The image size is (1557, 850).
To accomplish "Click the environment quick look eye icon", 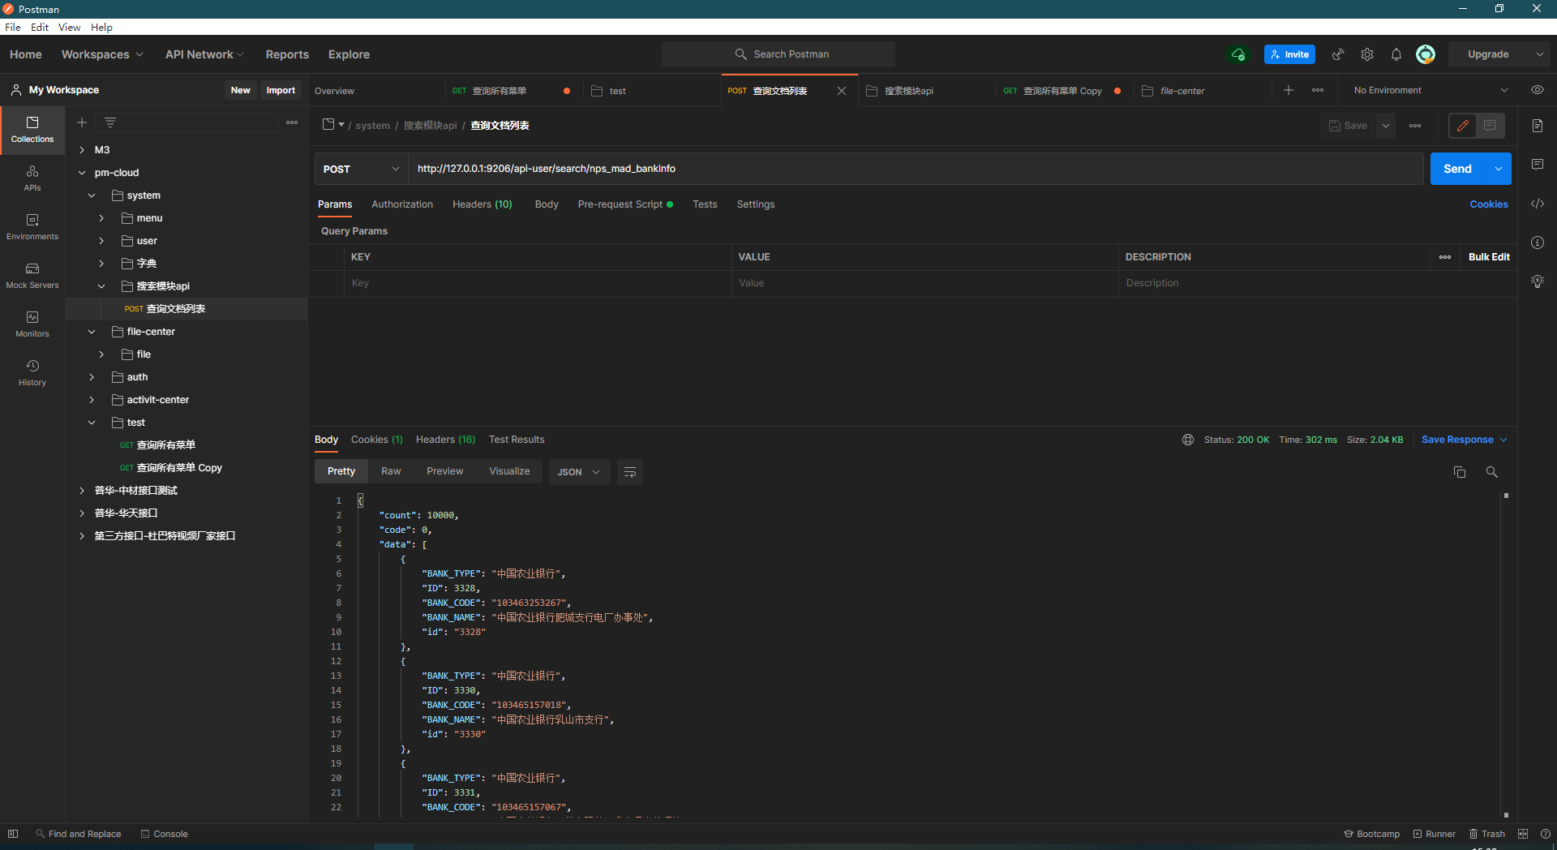I will pyautogui.click(x=1538, y=90).
